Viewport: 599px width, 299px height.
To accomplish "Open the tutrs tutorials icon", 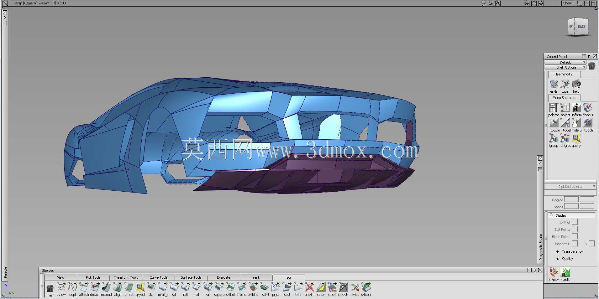I will click(x=565, y=84).
